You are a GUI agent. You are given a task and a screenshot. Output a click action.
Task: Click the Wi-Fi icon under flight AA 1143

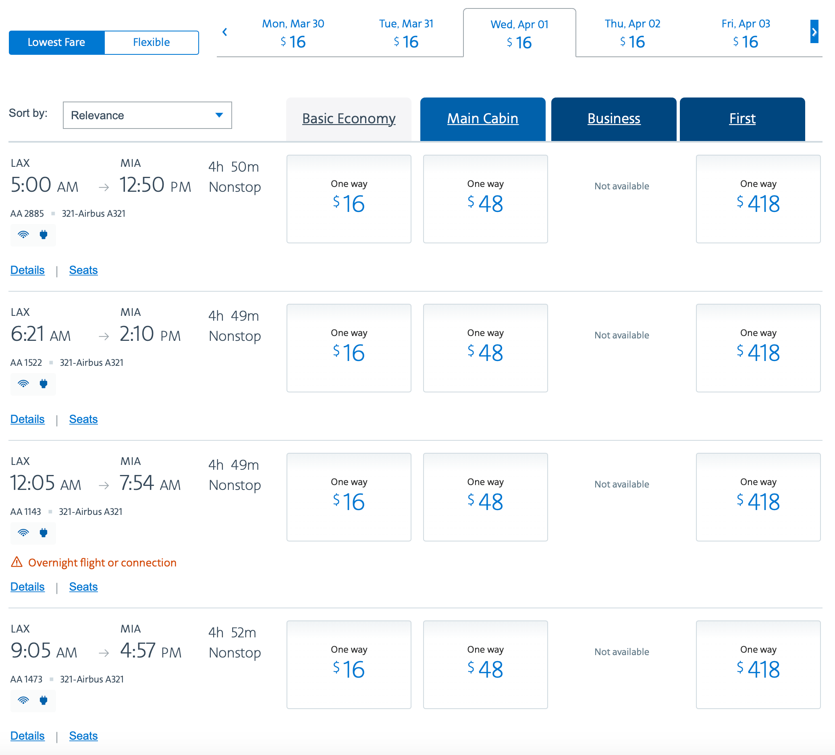tap(24, 533)
